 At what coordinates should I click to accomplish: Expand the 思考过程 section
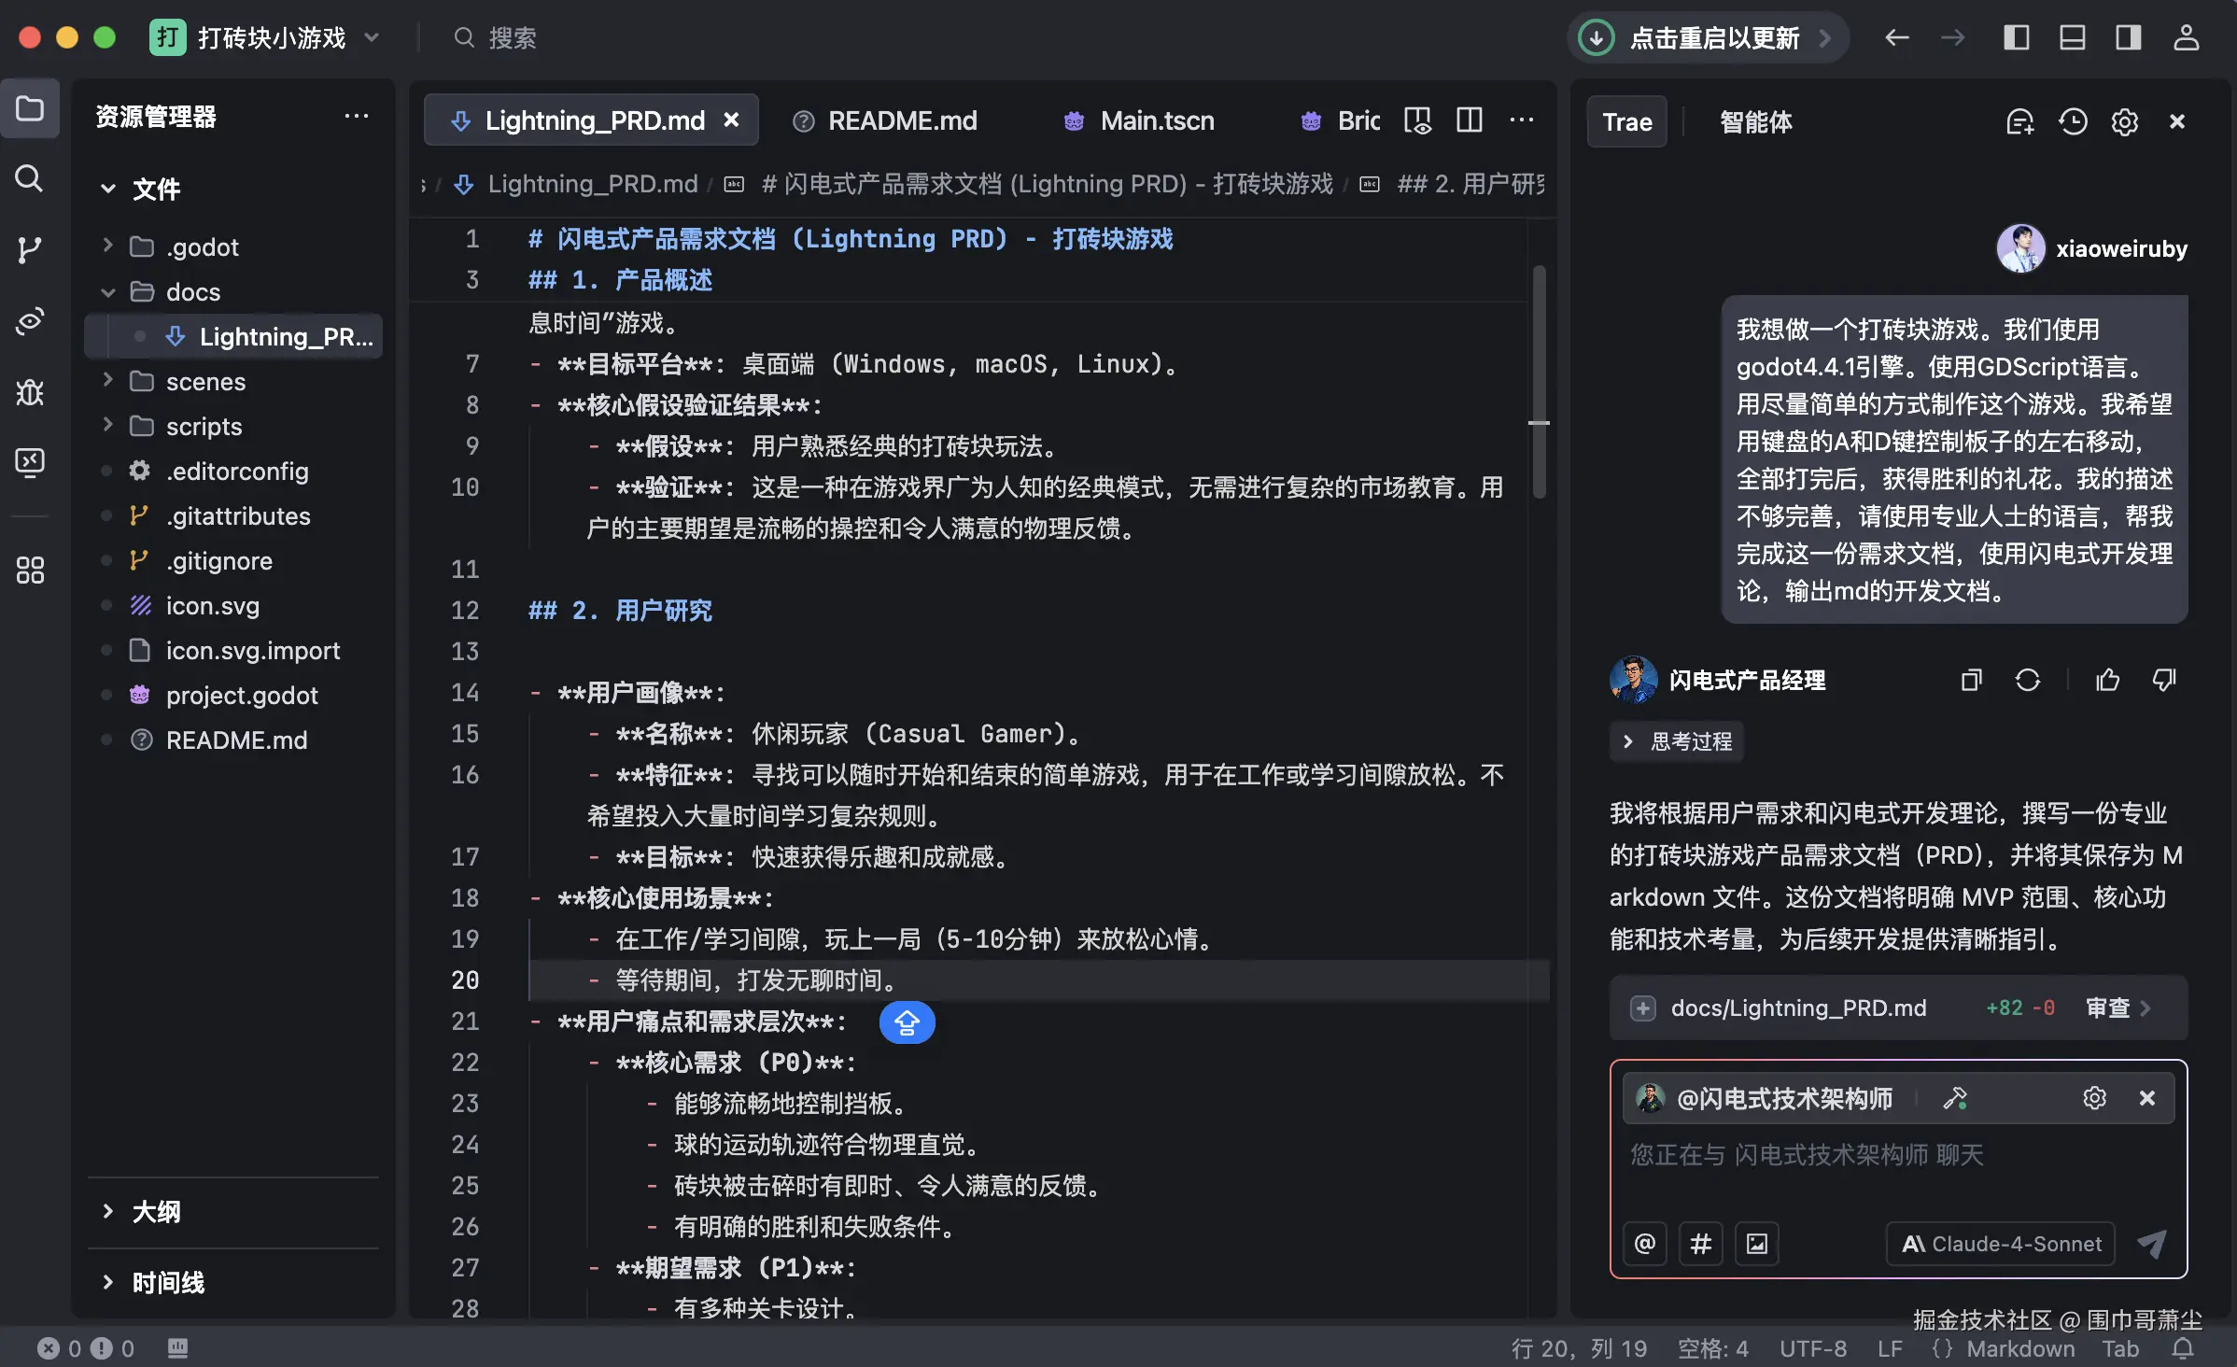(1677, 741)
